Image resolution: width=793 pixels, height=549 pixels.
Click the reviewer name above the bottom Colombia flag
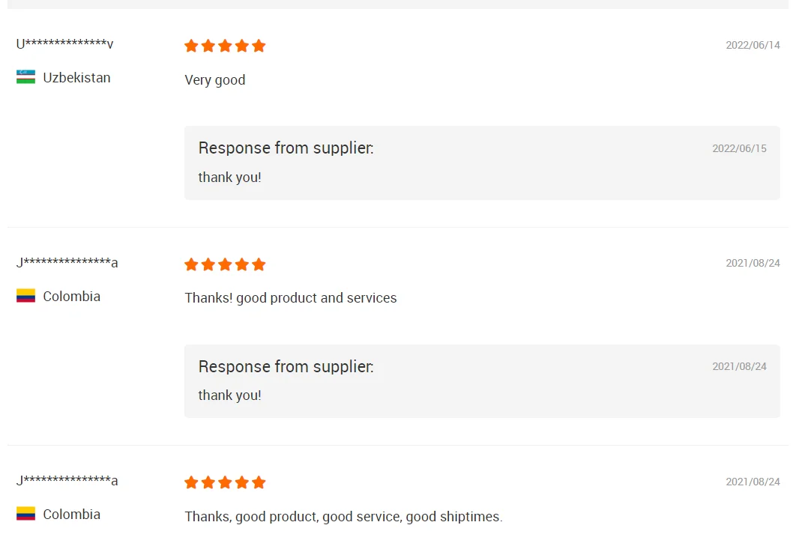pyautogui.click(x=67, y=481)
